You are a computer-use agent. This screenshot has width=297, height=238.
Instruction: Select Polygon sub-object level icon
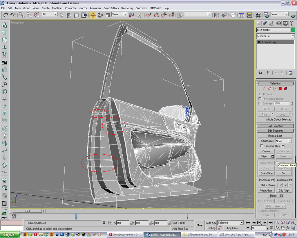(280, 89)
